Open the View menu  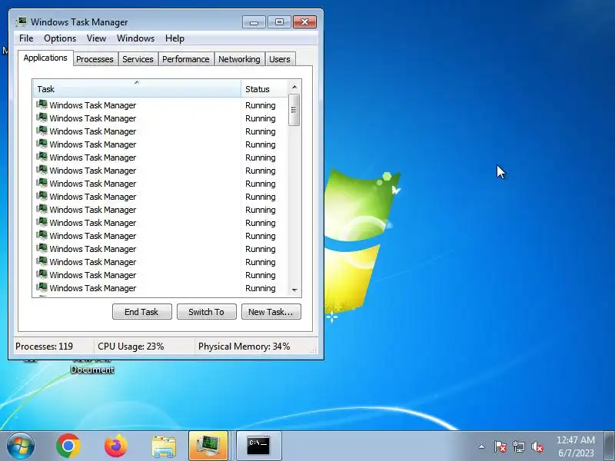click(96, 38)
